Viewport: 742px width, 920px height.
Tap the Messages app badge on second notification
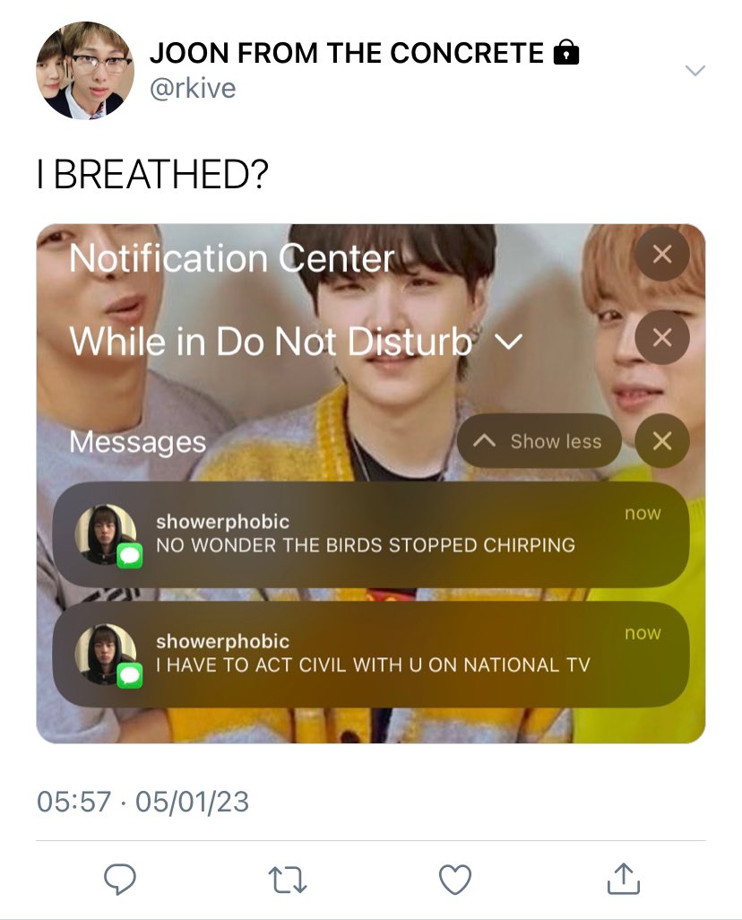(x=130, y=675)
